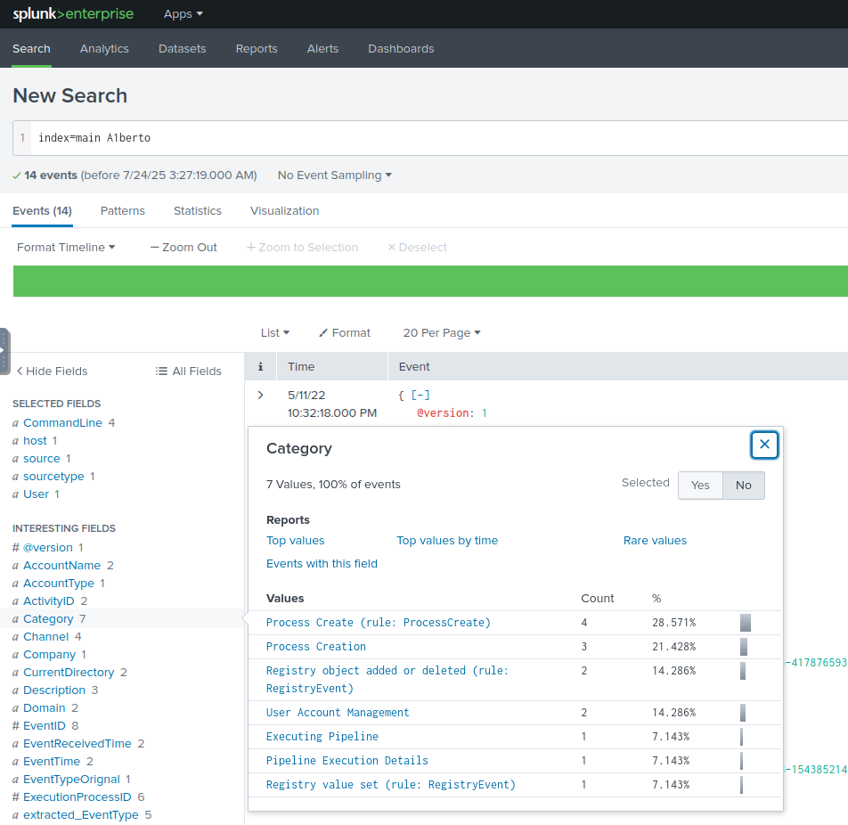The height and width of the screenshot is (825, 848).
Task: Click Zoom Out on the timeline
Action: 183,247
